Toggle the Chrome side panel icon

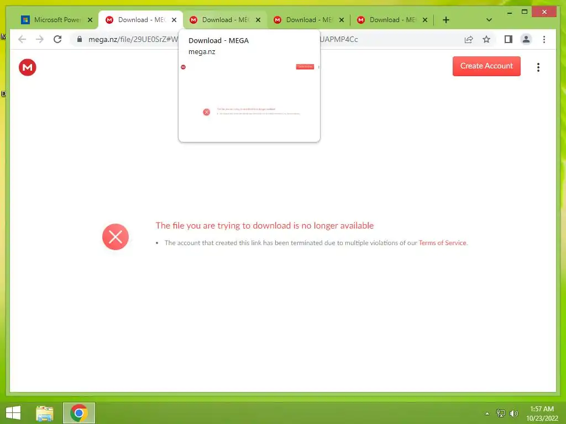pos(509,39)
